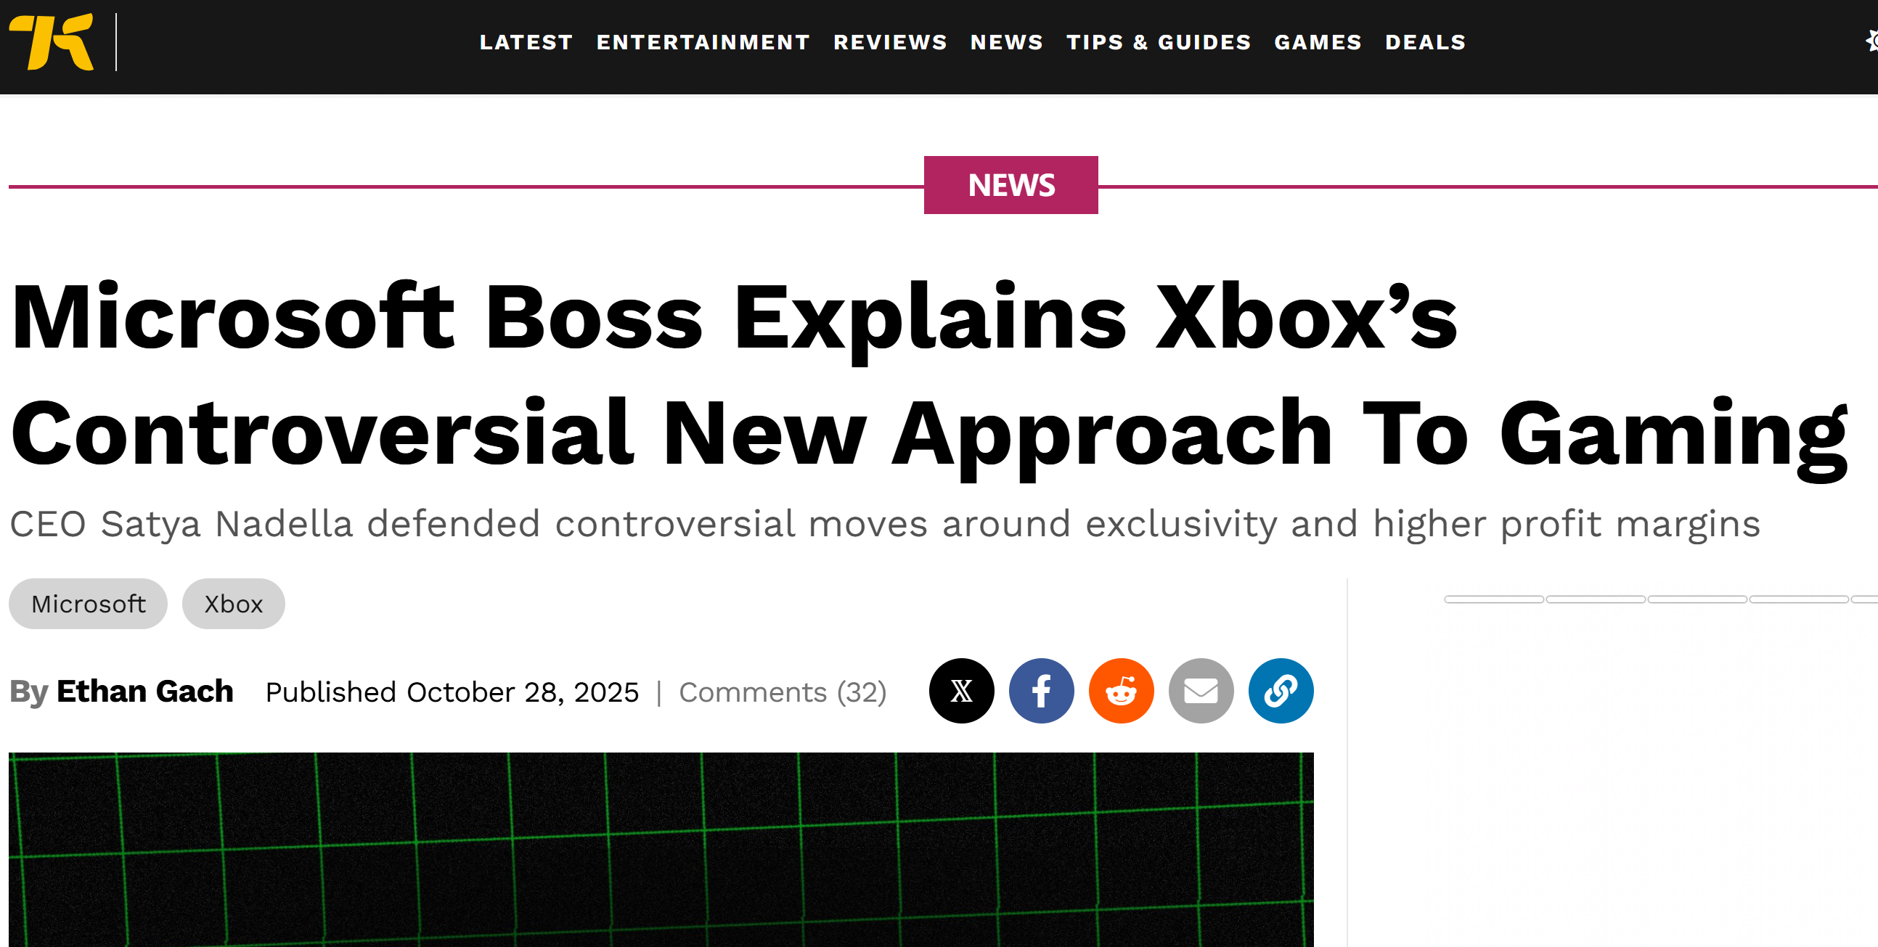Open author Ethan Gach's profile link
Screen dimensions: 1878x947
tap(144, 691)
